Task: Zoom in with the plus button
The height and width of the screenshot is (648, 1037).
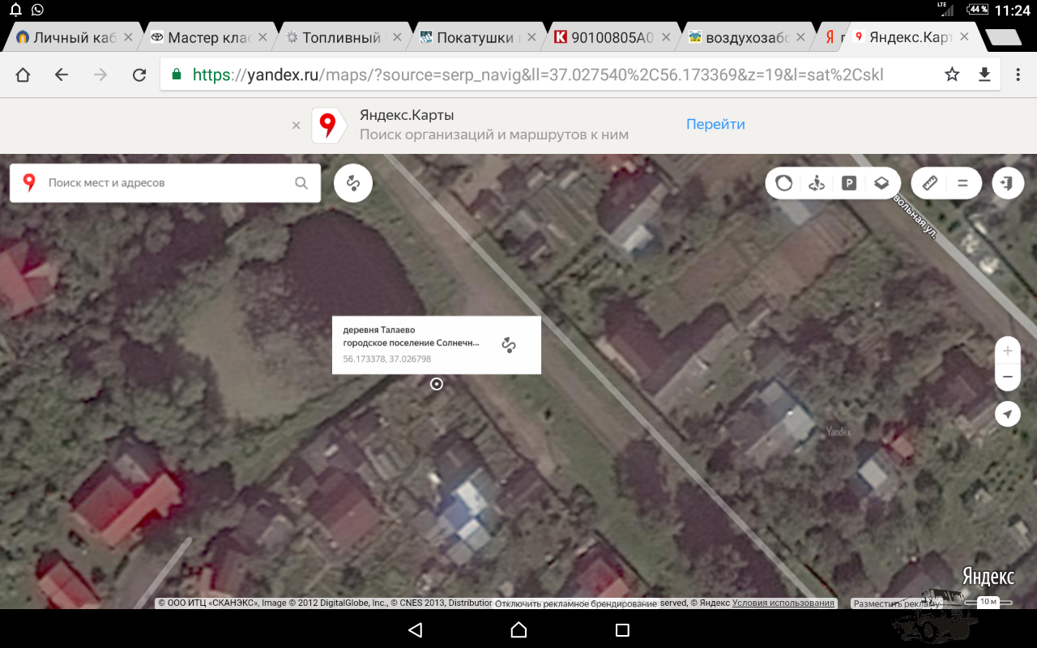Action: point(1008,351)
